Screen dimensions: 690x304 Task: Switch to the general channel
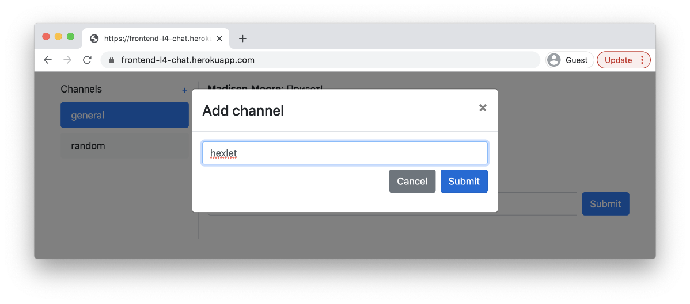tap(124, 115)
